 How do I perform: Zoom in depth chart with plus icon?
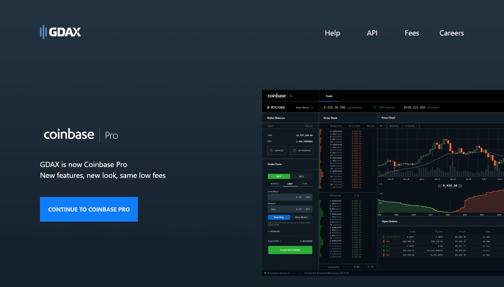(460, 186)
